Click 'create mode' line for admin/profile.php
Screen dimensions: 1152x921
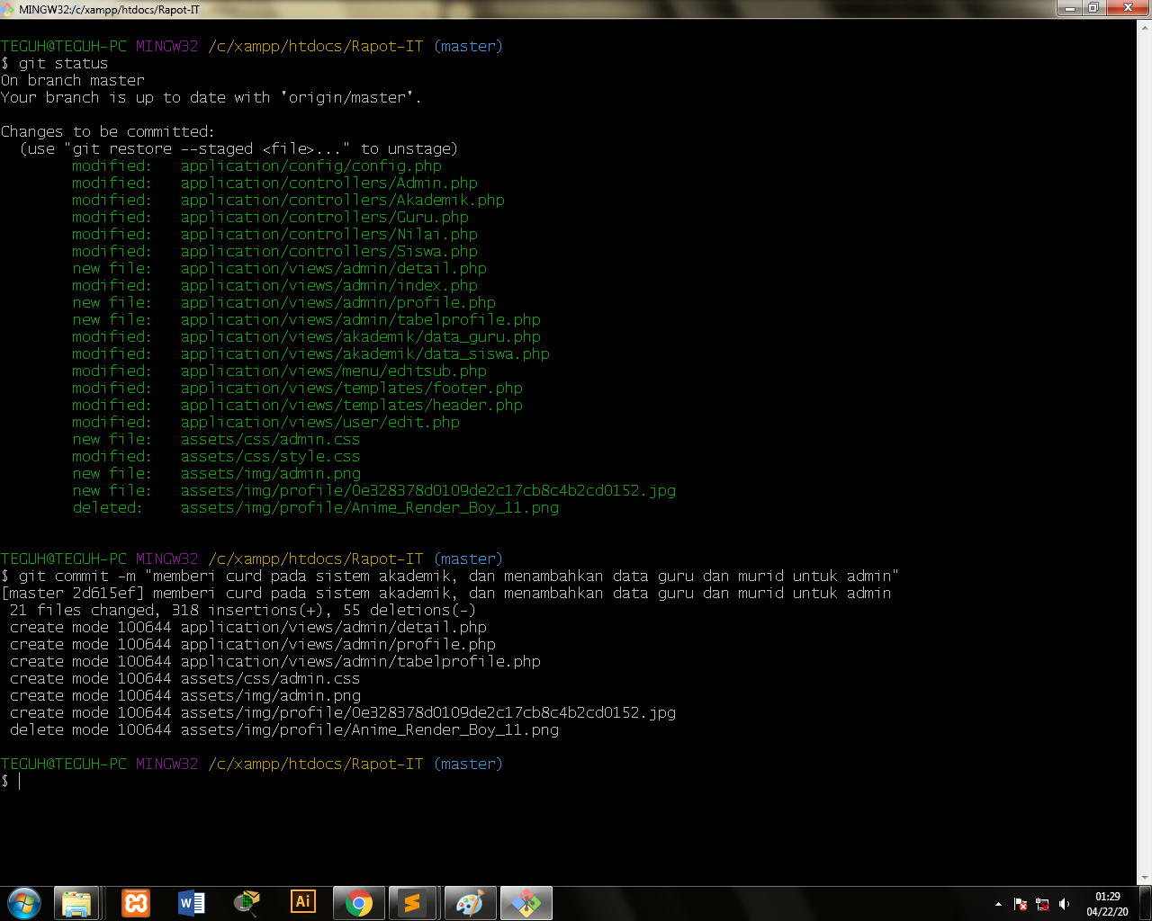253,645
